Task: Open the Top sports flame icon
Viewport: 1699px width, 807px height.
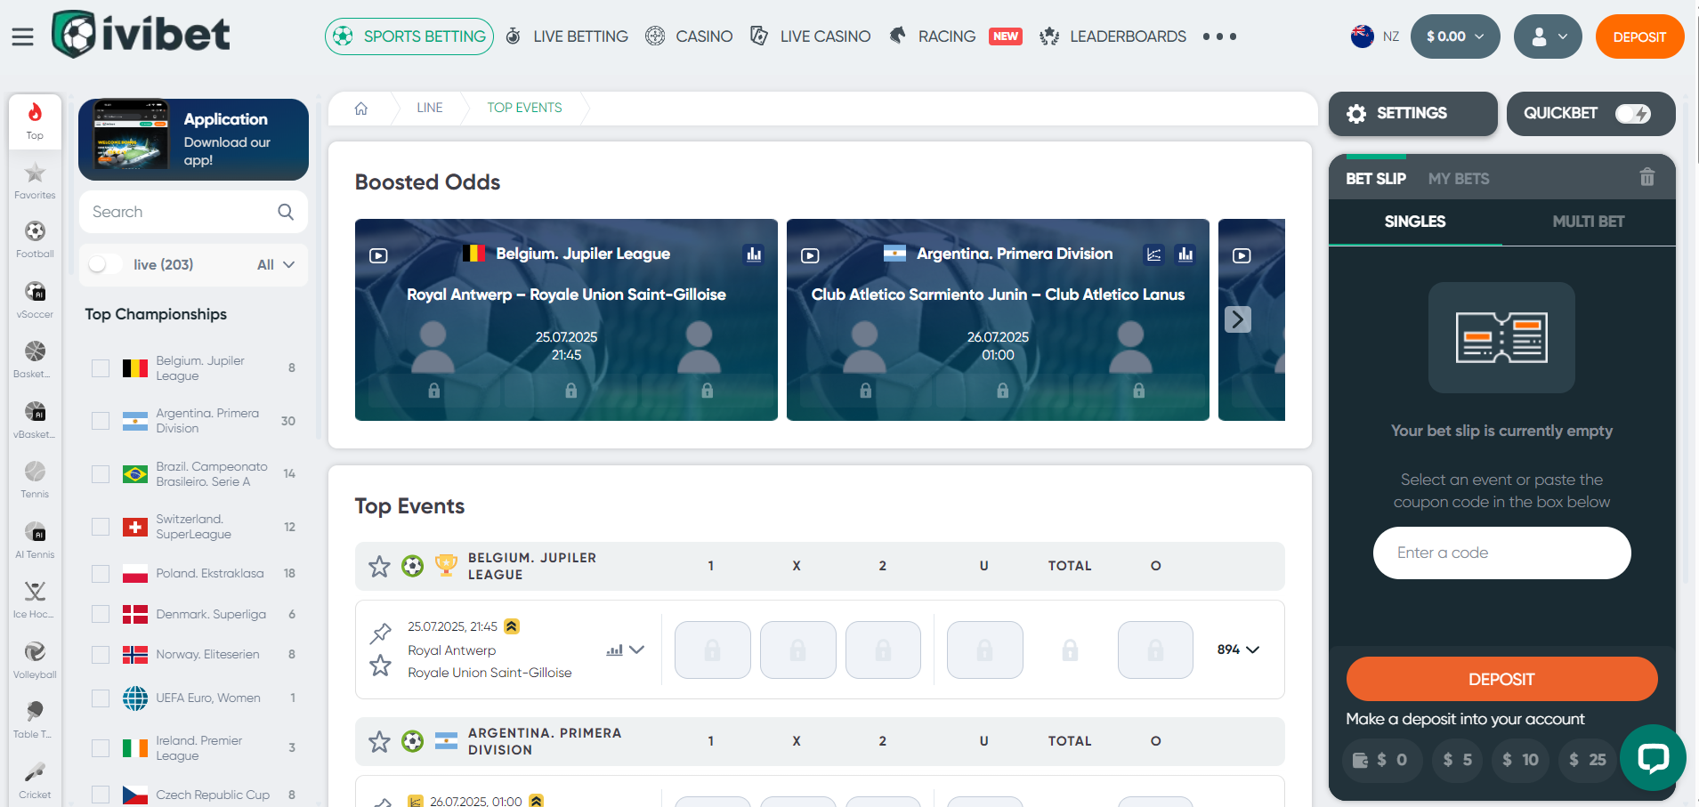Action: 35,120
